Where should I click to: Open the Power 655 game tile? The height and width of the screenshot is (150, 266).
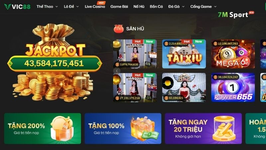coord(233,87)
